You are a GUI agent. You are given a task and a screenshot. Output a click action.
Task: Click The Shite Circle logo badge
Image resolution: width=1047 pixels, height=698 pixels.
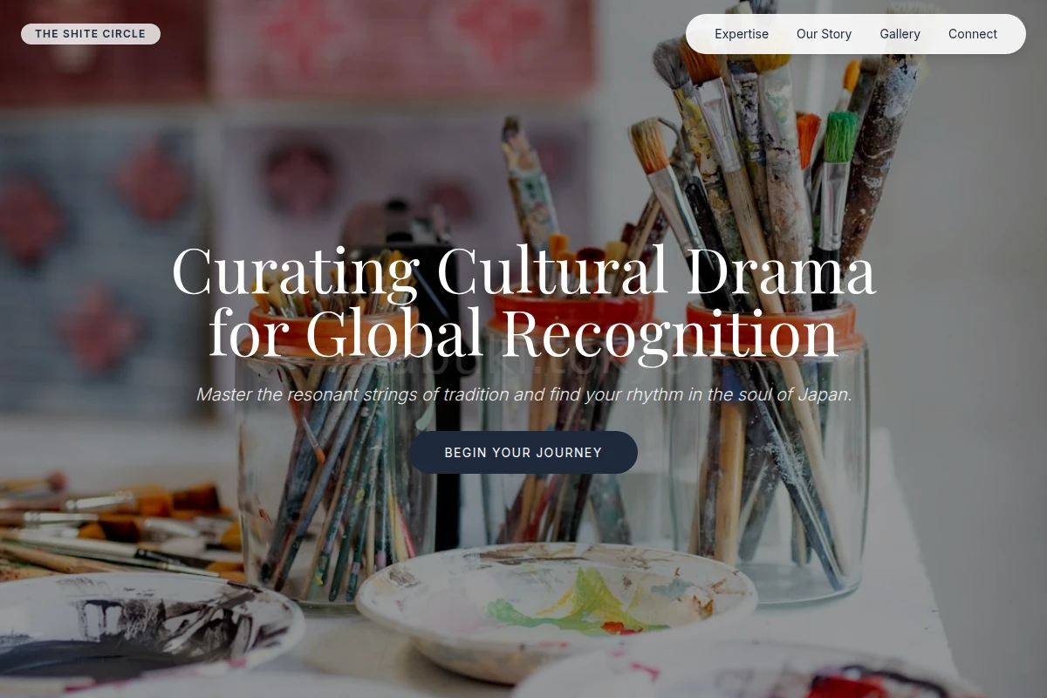tap(91, 34)
